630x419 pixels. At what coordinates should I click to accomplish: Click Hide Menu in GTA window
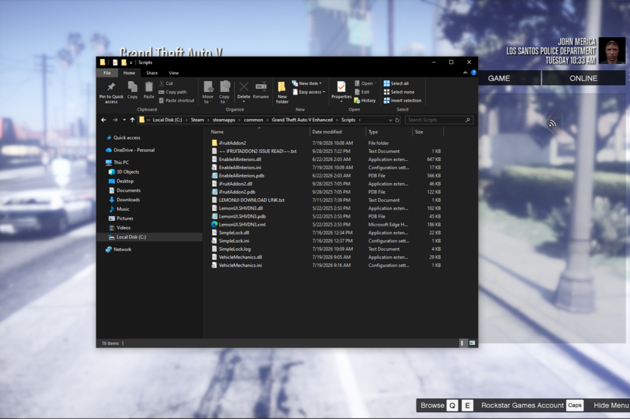click(x=610, y=405)
